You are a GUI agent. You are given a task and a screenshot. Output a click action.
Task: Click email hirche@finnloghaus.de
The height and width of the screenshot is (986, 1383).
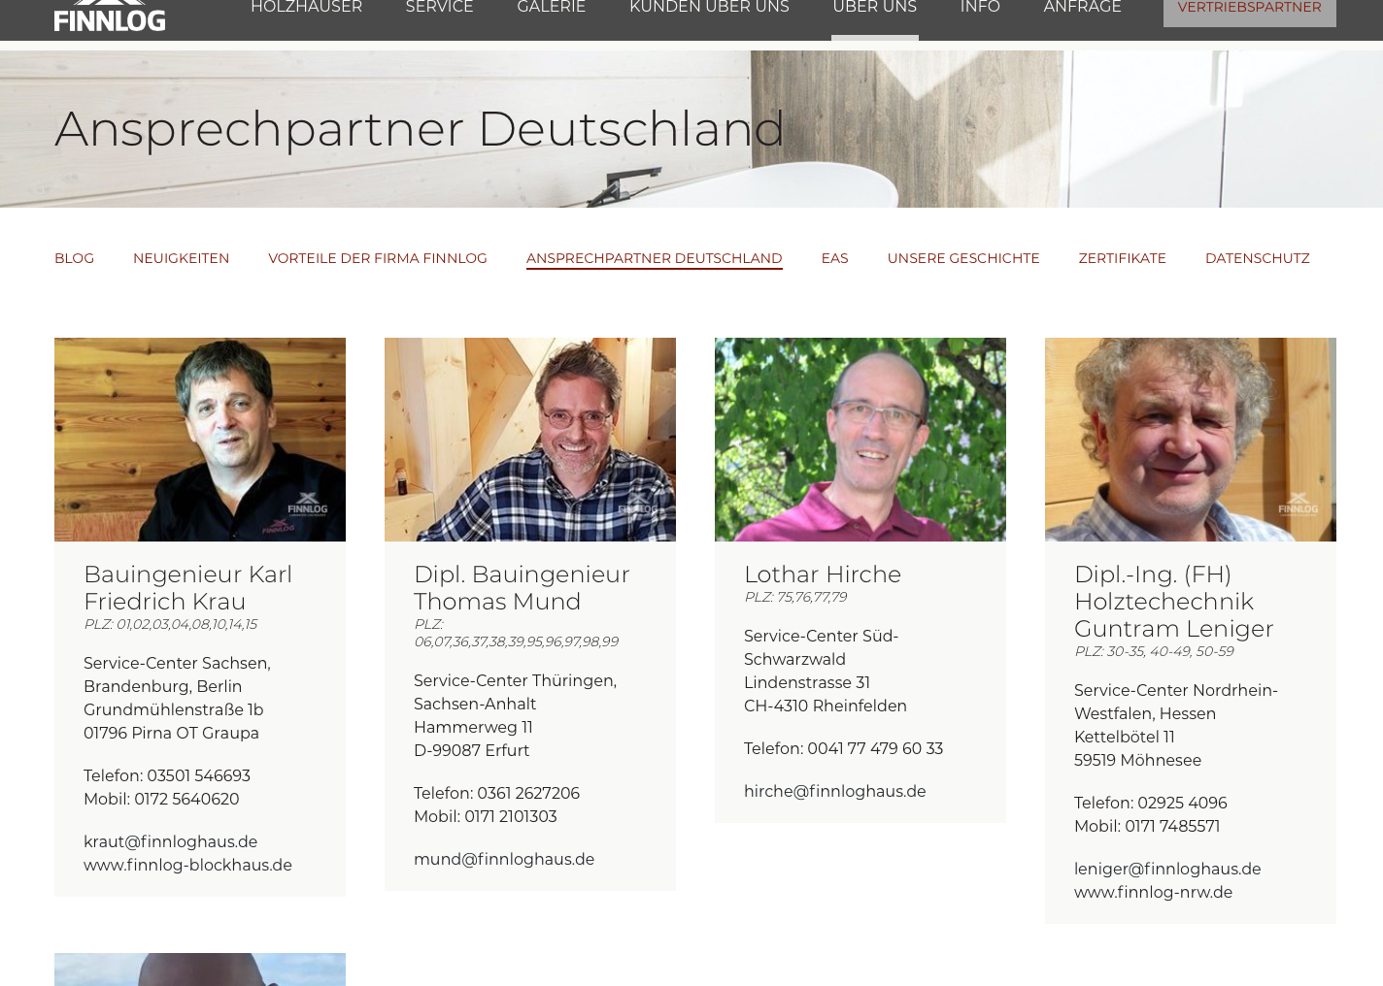(834, 791)
